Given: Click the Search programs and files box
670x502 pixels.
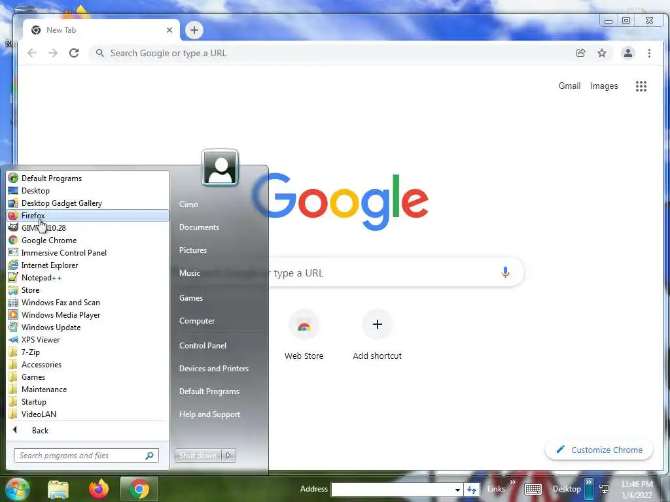Looking at the screenshot, I should [86, 456].
